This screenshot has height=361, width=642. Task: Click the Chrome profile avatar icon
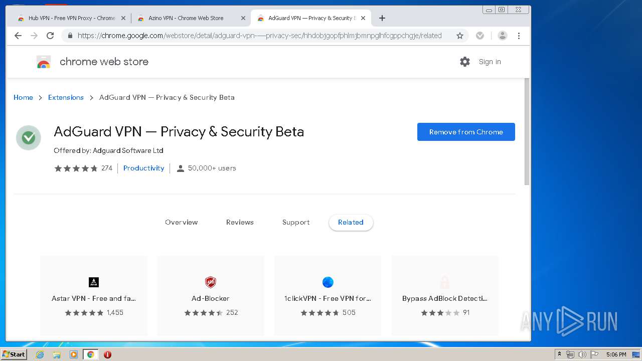(x=502, y=36)
